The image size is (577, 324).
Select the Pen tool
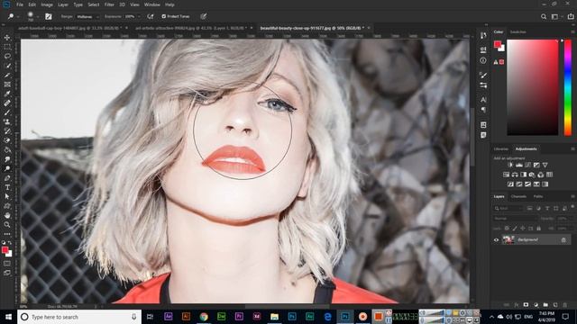[x=7, y=178]
